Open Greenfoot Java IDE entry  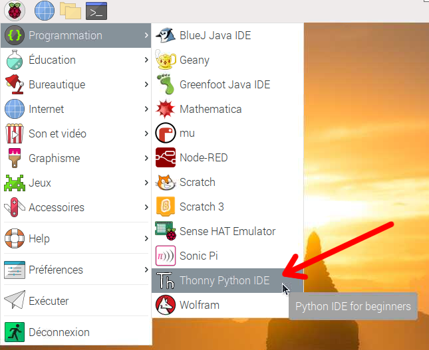(227, 84)
